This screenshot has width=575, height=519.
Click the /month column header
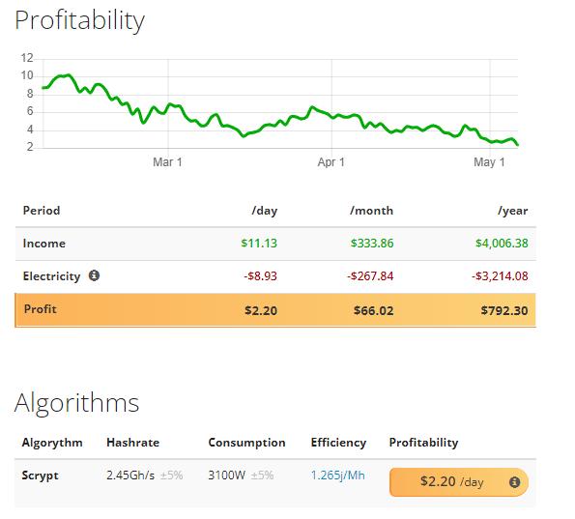coord(371,211)
